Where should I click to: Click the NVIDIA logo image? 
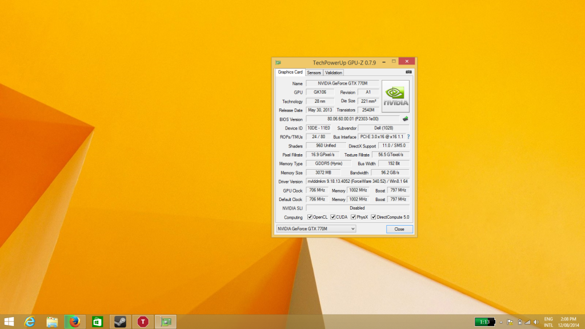395,95
